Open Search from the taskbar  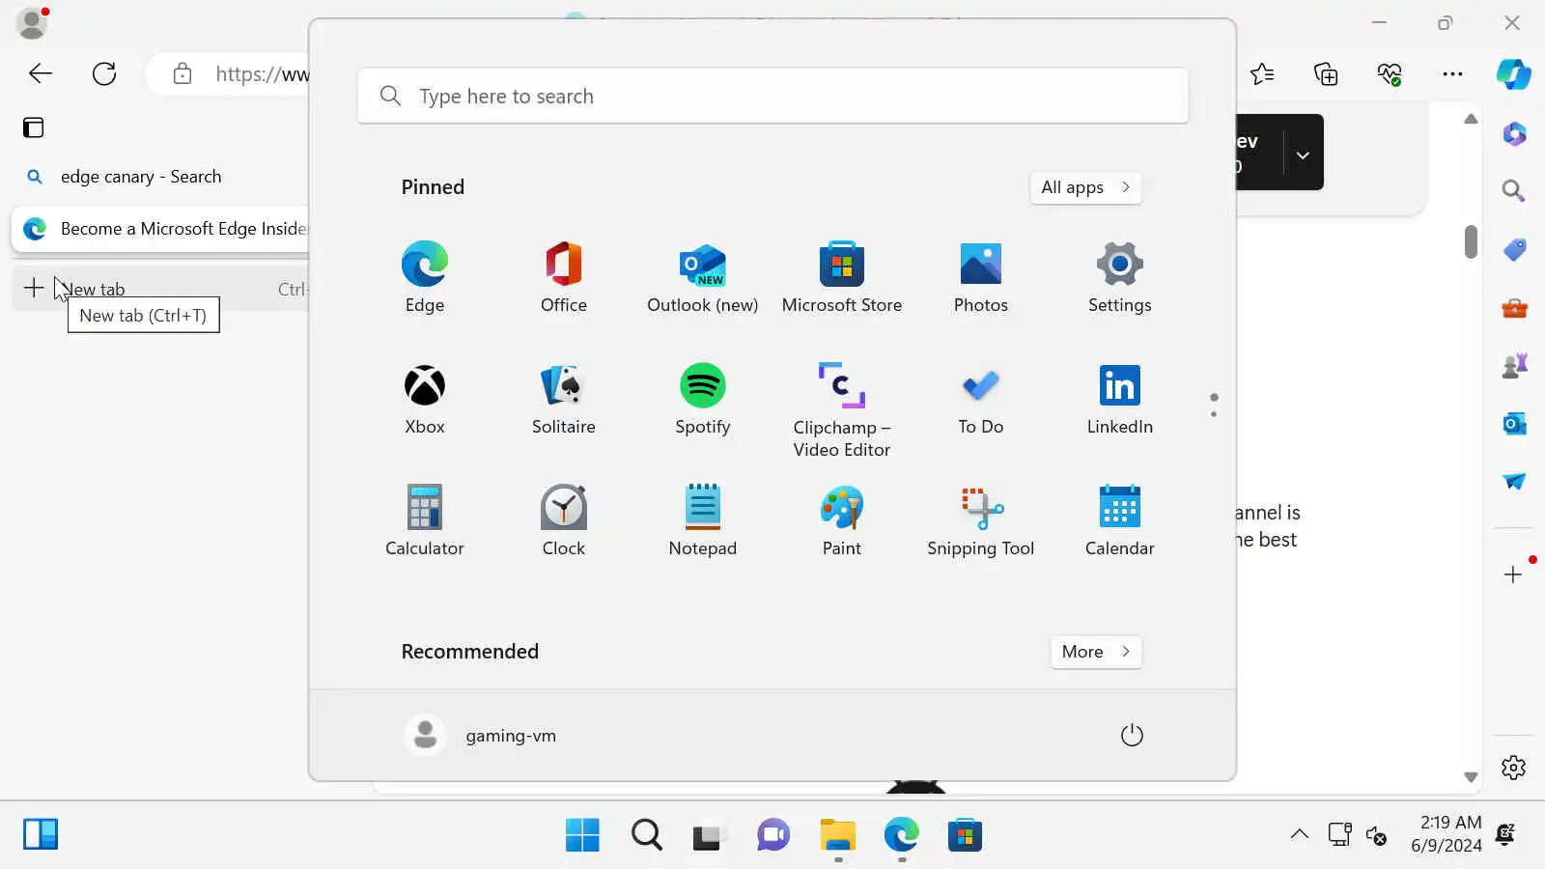click(646, 834)
